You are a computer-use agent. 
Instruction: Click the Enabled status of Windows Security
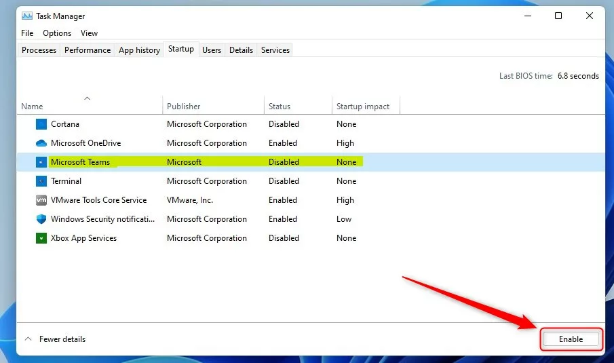click(283, 219)
